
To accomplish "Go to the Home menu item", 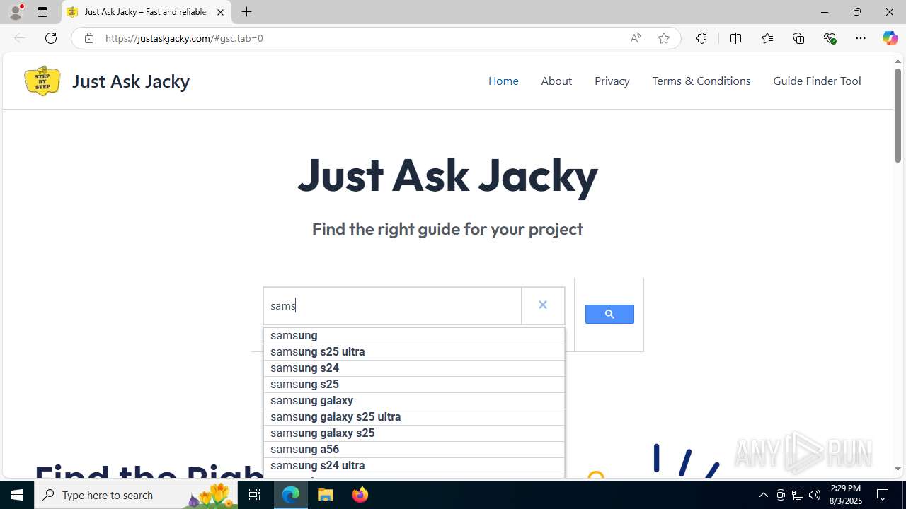I will (x=503, y=81).
